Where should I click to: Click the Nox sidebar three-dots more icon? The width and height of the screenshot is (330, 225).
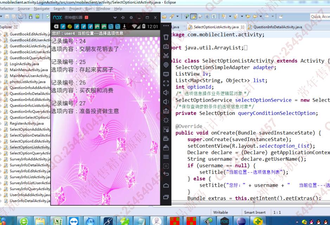coord(166,26)
